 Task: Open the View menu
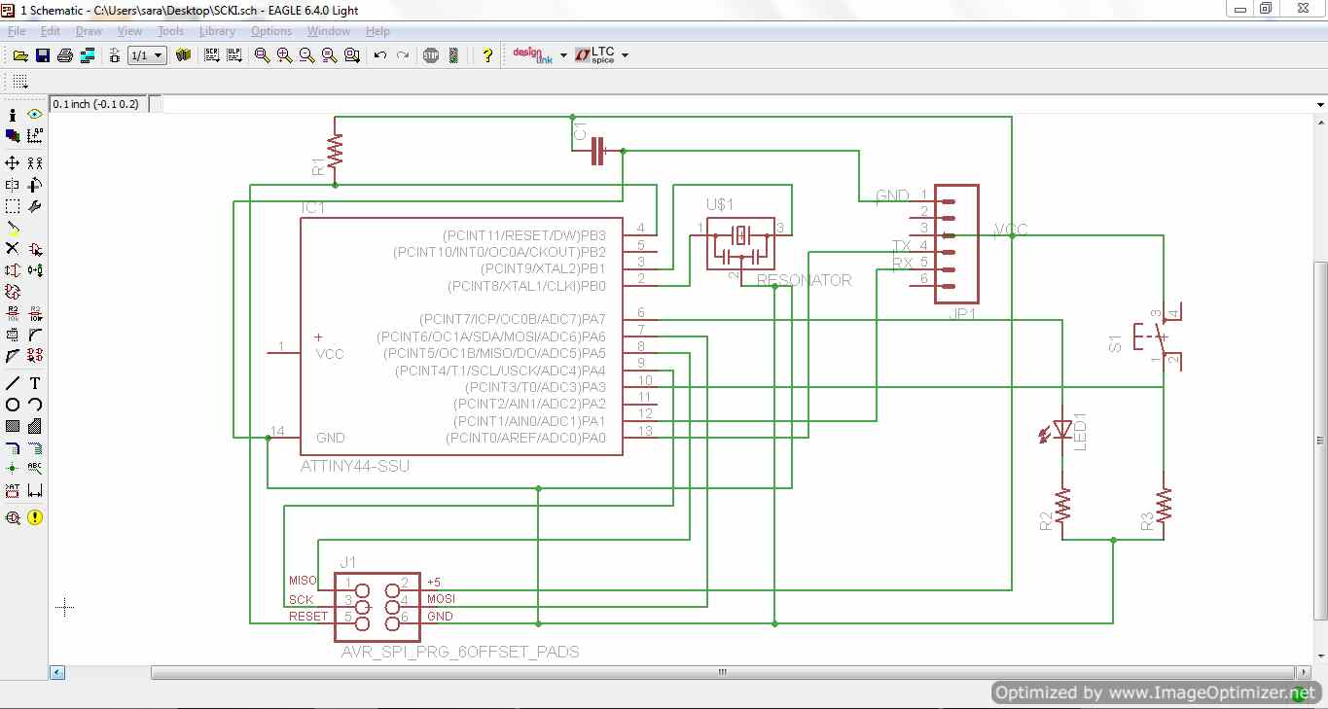tap(129, 31)
